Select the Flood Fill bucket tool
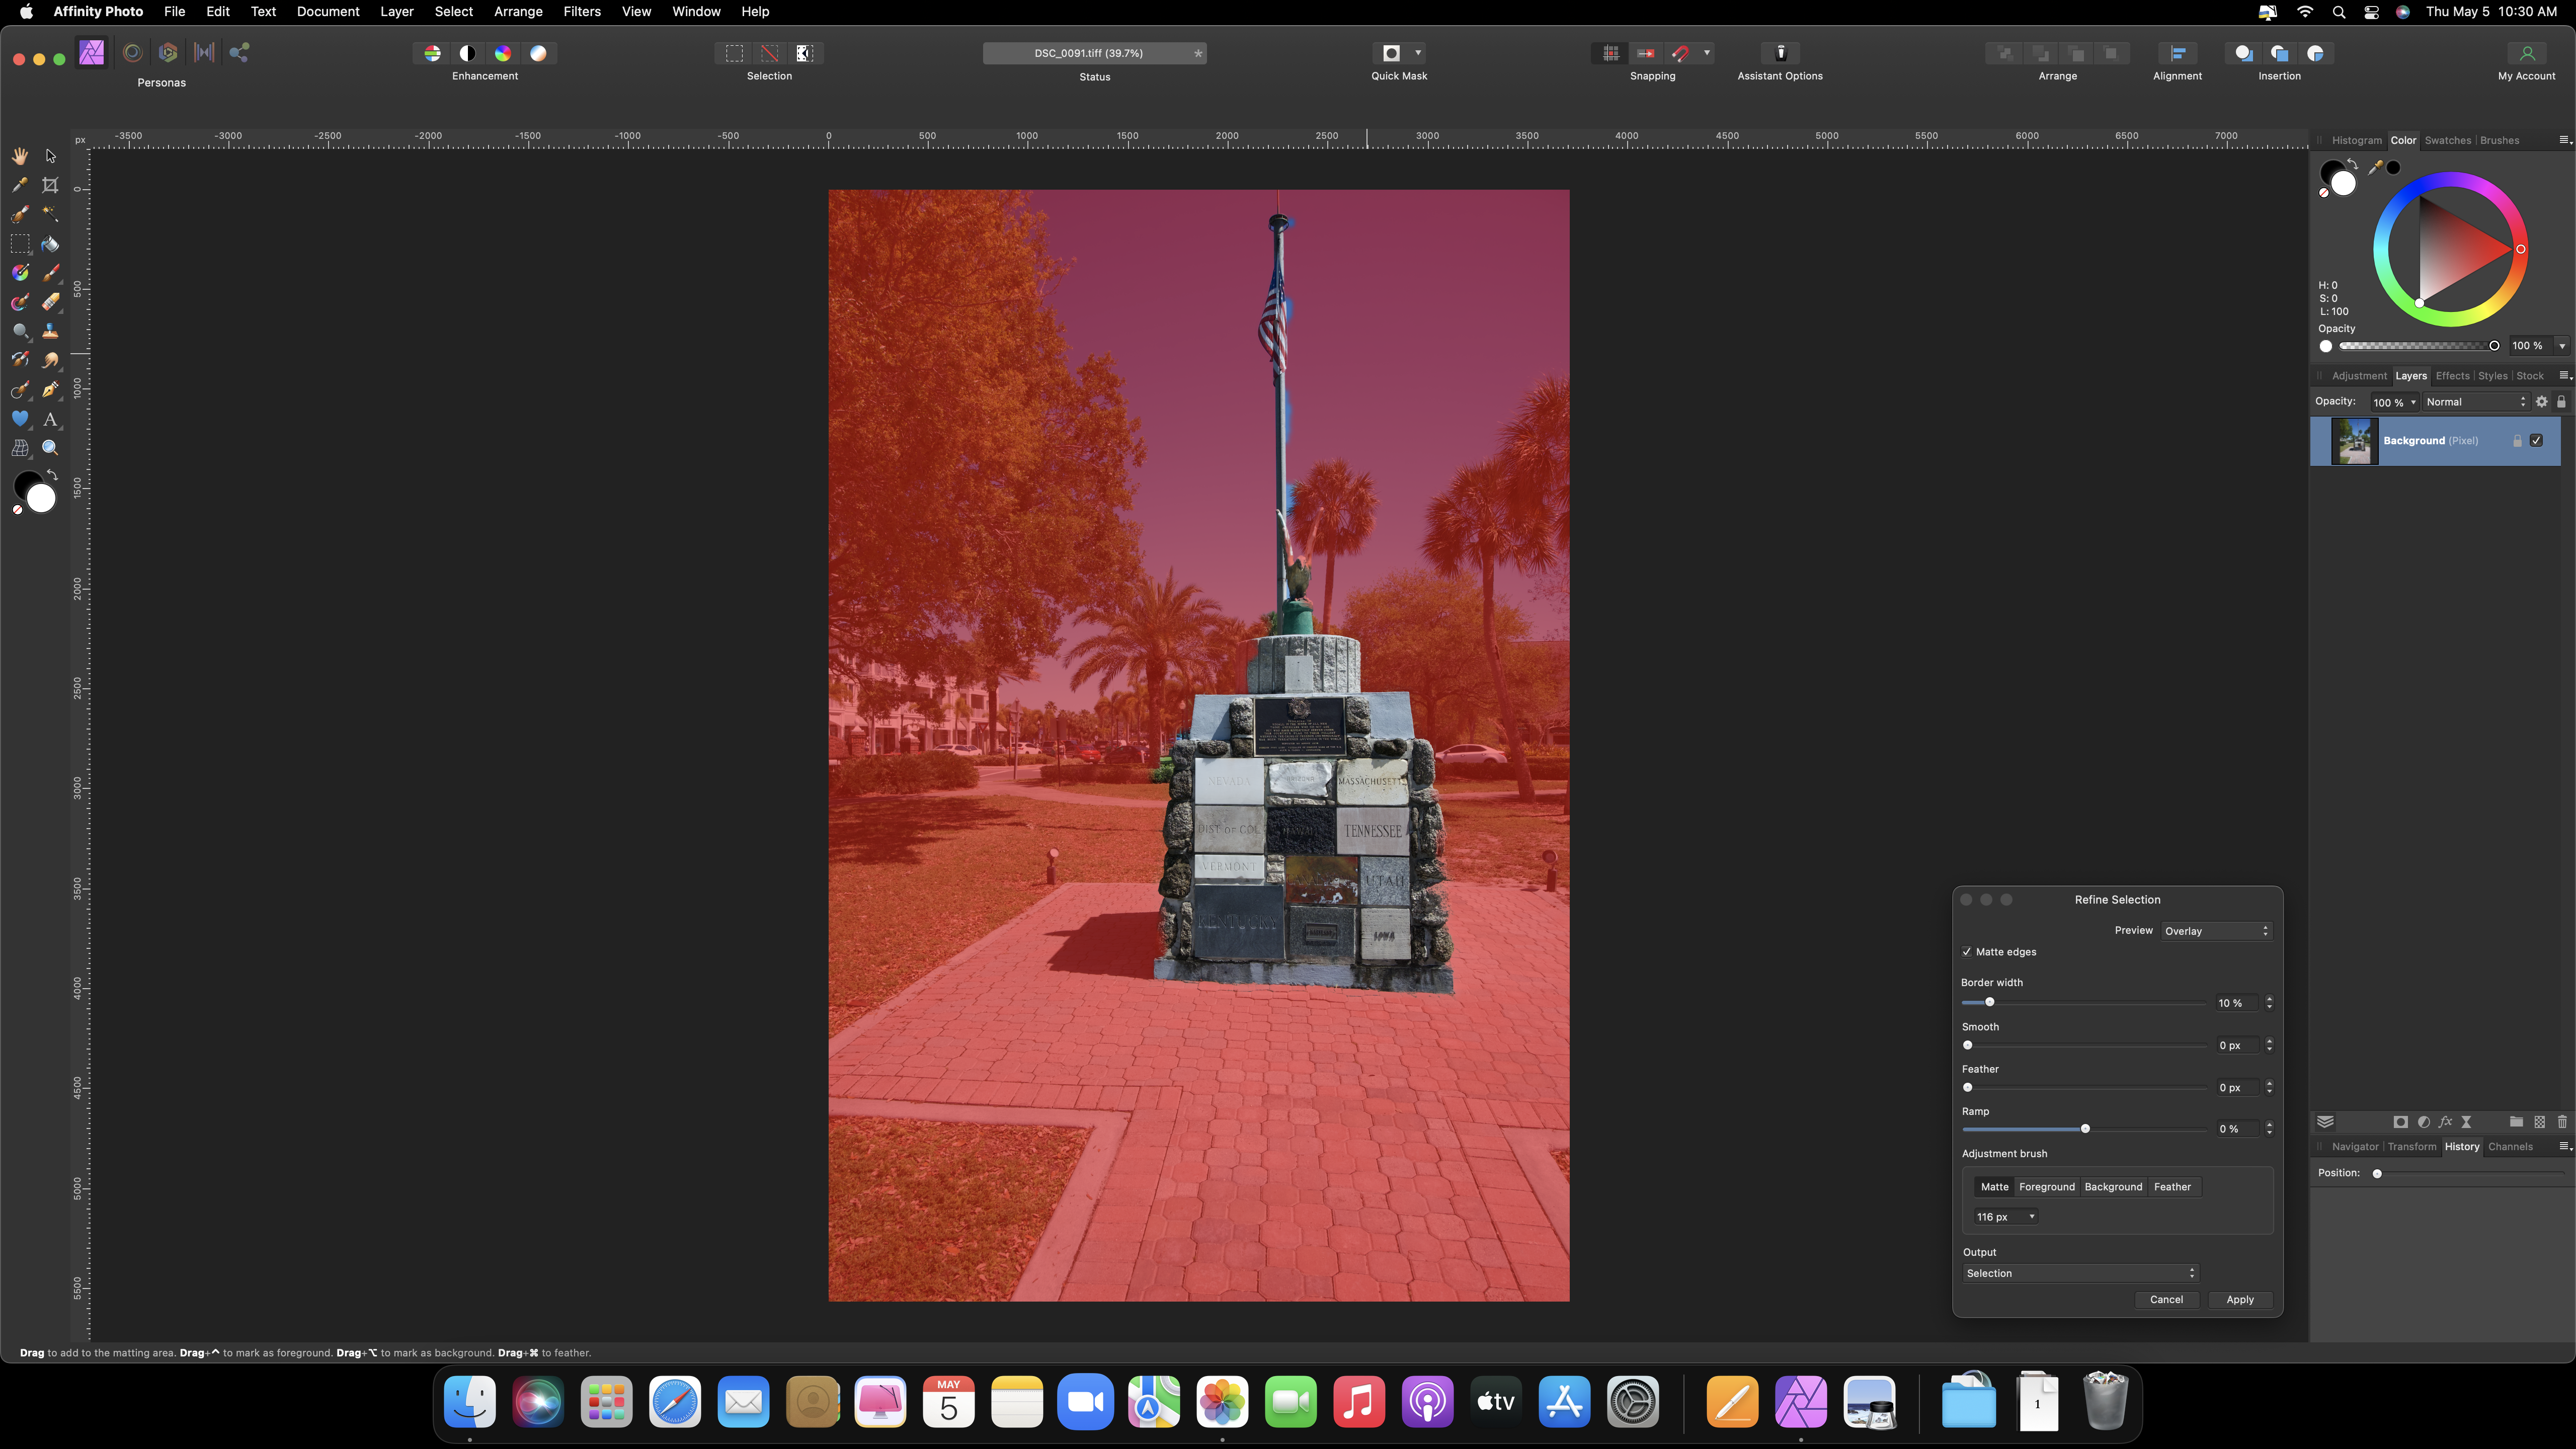Viewport: 2576px width, 1449px height. [x=50, y=244]
